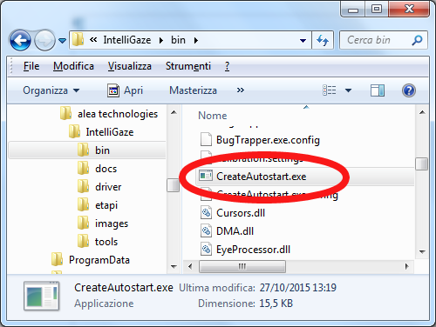Open the arrow after IntelliGaze breadcrumb

point(161,40)
